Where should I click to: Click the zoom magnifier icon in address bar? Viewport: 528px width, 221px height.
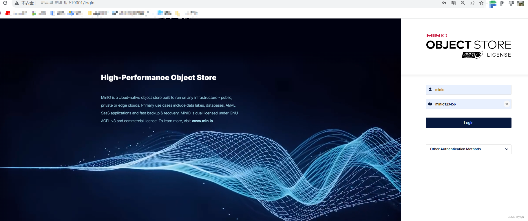(463, 3)
